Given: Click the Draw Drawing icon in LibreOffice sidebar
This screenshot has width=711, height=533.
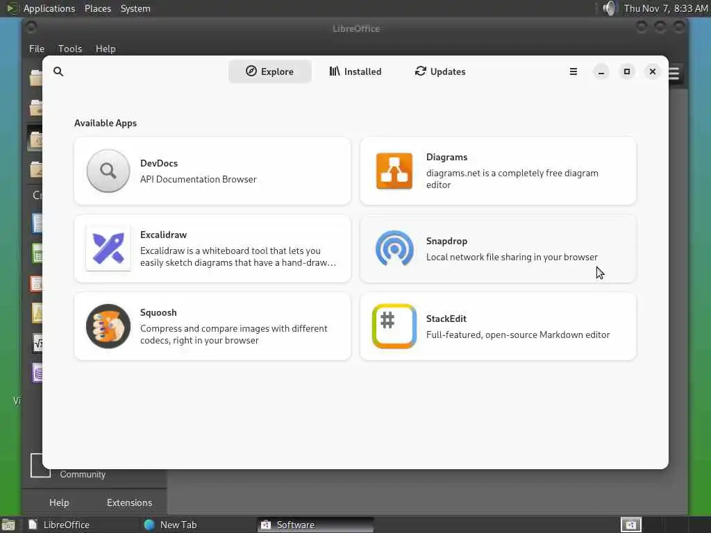Looking at the screenshot, I should (37, 313).
